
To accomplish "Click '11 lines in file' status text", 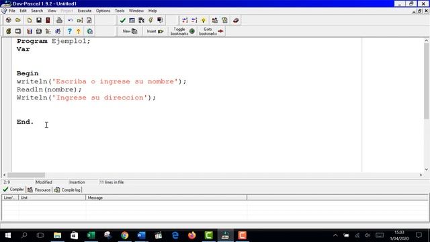I will [x=112, y=182].
